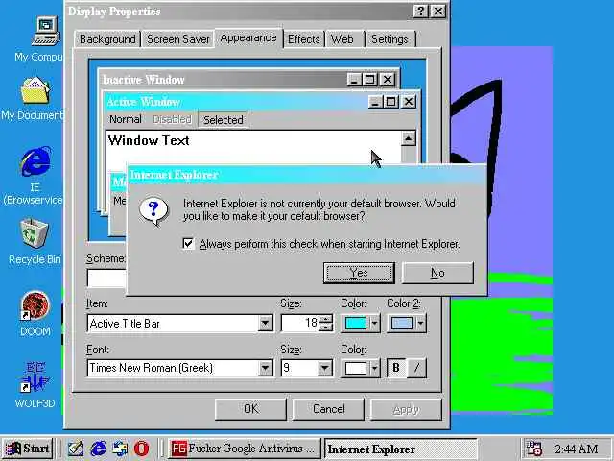
Task: Switch to the Web tab
Action: click(x=344, y=39)
